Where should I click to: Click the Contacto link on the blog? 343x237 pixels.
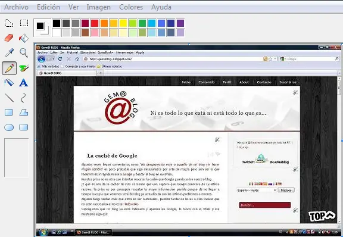click(x=264, y=82)
